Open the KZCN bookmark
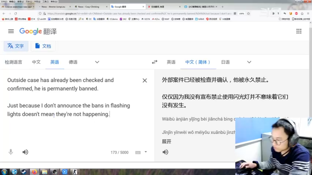This screenshot has height=175, width=312. [145, 19]
